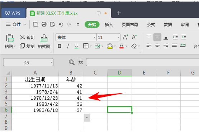This screenshot has width=199, height=133.
Task: Open Print Preview icon
Action: pos(53,24)
